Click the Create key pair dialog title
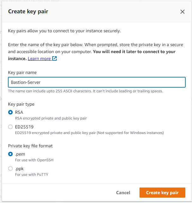This screenshot has height=203, width=192. pyautogui.click(x=28, y=11)
